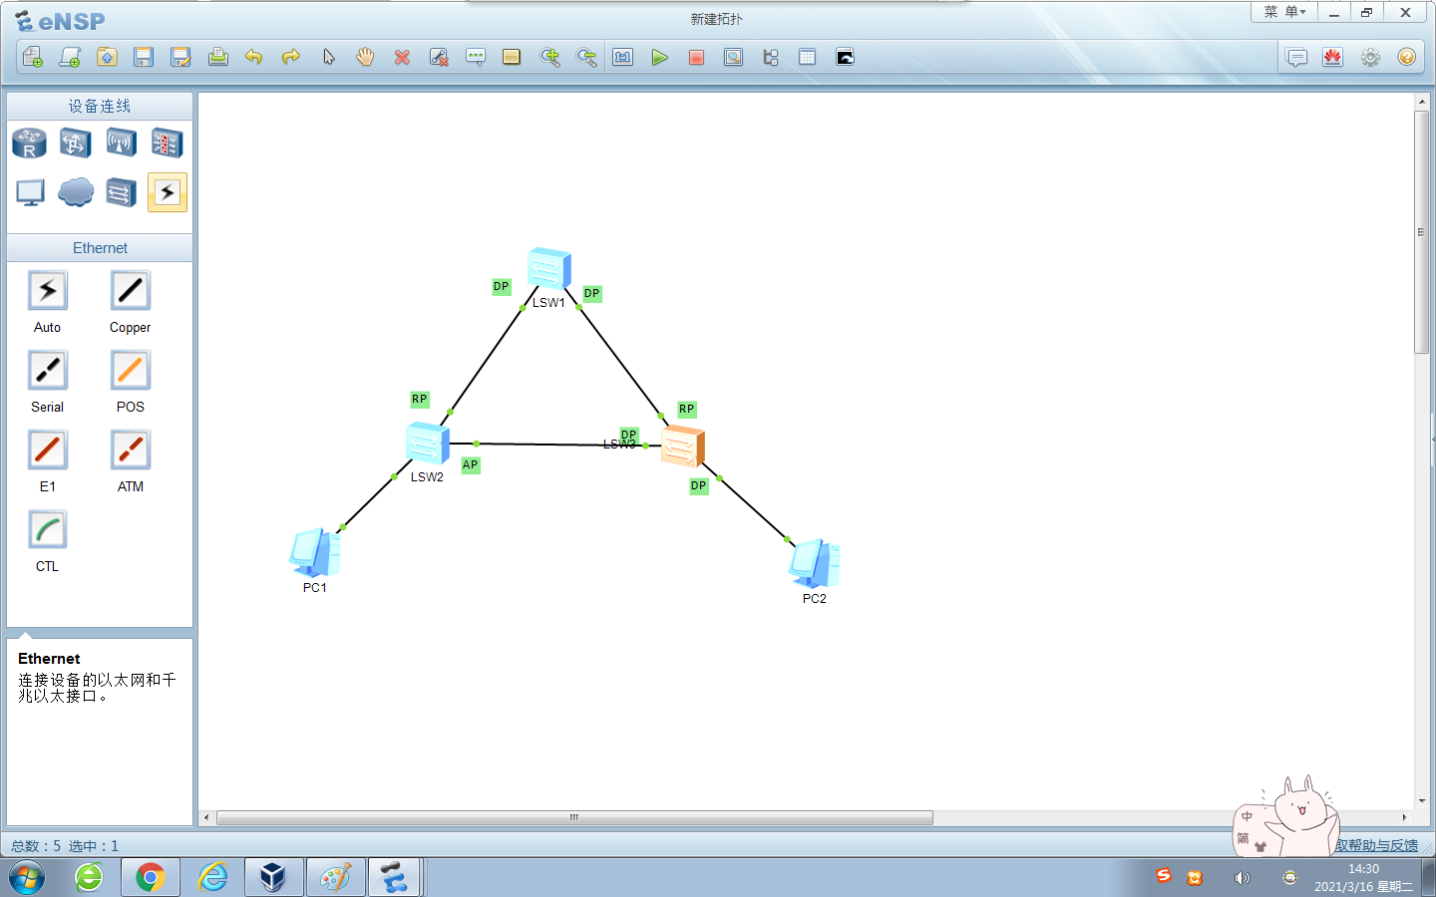This screenshot has width=1436, height=897.
Task: Click the Print toolbar icon
Action: (x=218, y=57)
